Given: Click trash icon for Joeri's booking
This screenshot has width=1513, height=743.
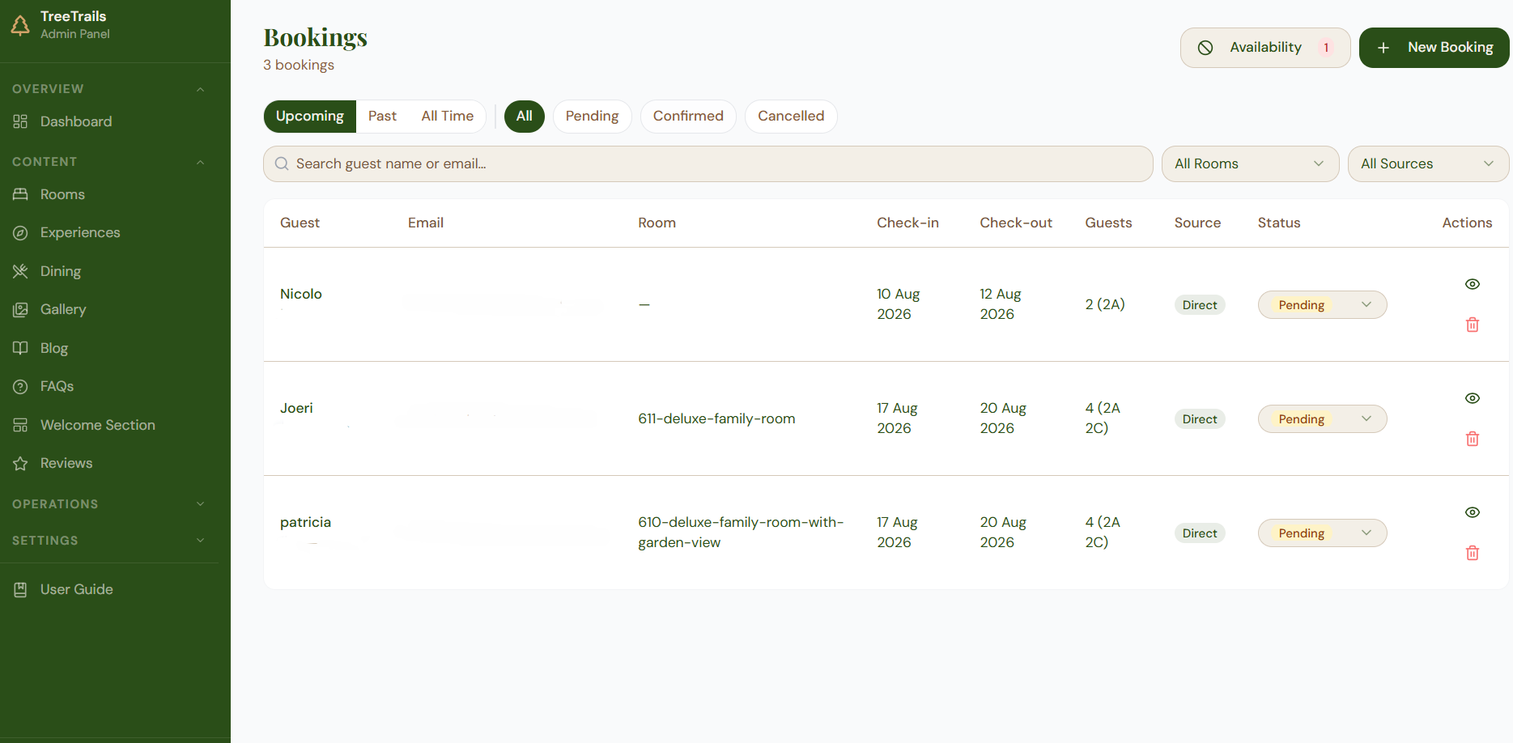Looking at the screenshot, I should (1473, 439).
